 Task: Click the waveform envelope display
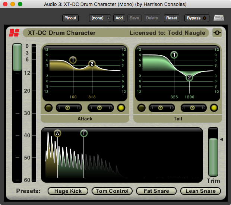(x=122, y=155)
